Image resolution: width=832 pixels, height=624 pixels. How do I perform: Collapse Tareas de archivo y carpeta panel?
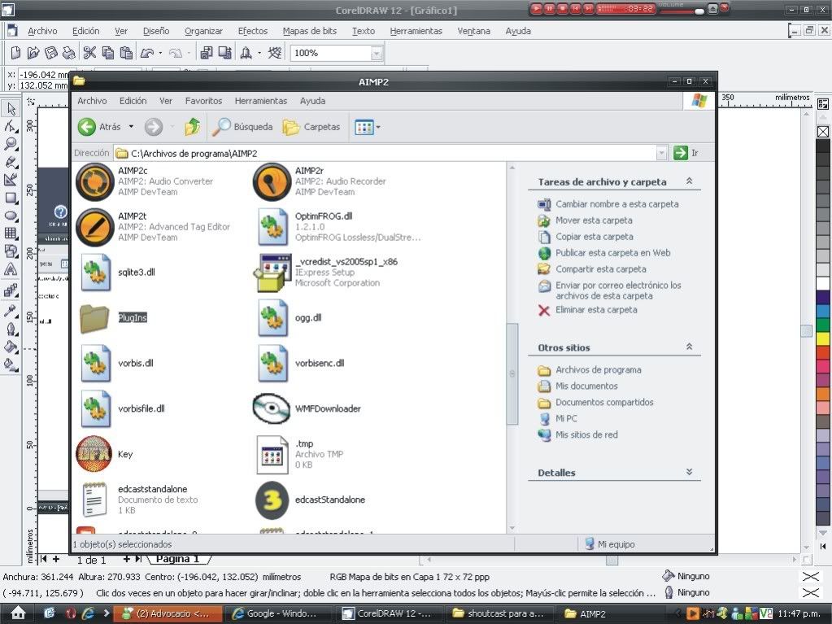point(689,181)
